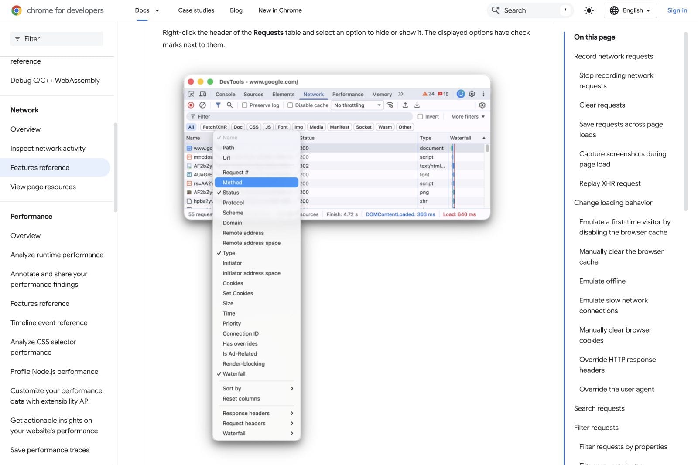Screen dimensions: 698x465
Task: Open the No throttling dropdown
Action: coord(358,105)
